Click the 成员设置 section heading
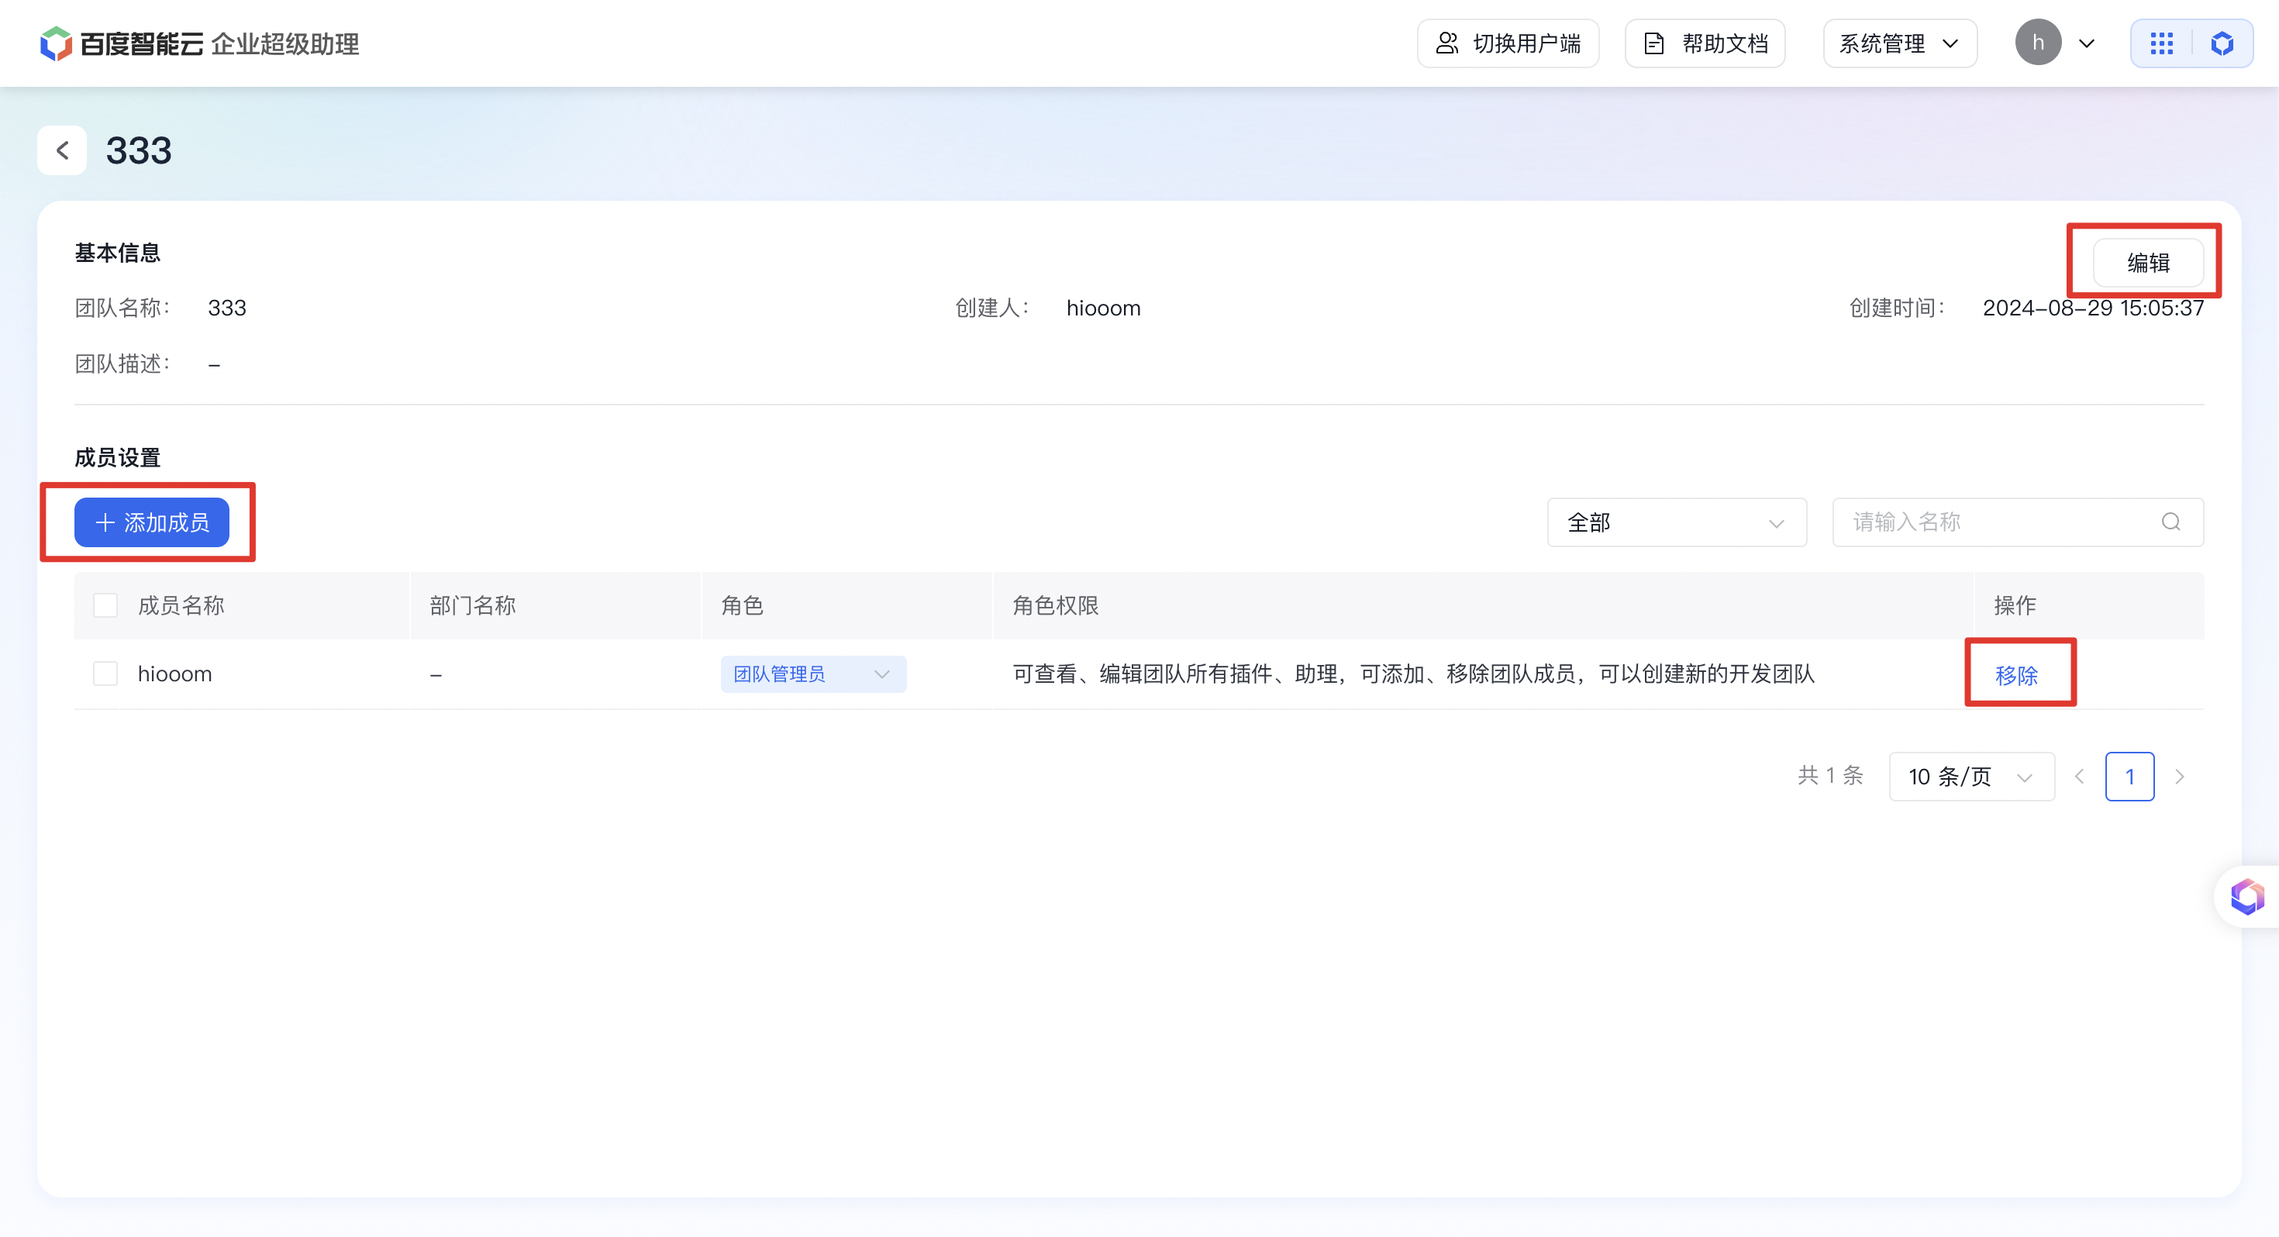This screenshot has width=2279, height=1237. (x=118, y=457)
